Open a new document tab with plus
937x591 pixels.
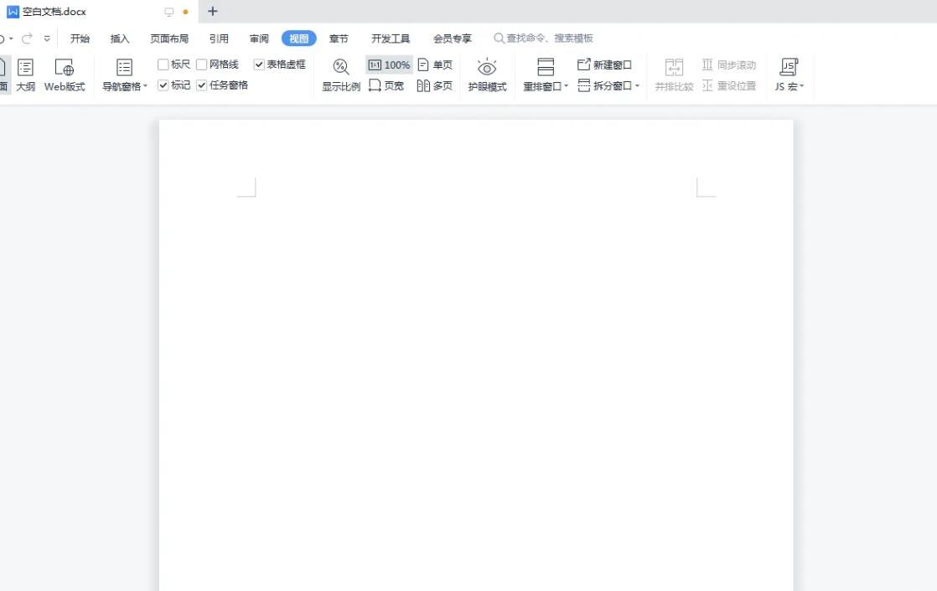point(212,12)
